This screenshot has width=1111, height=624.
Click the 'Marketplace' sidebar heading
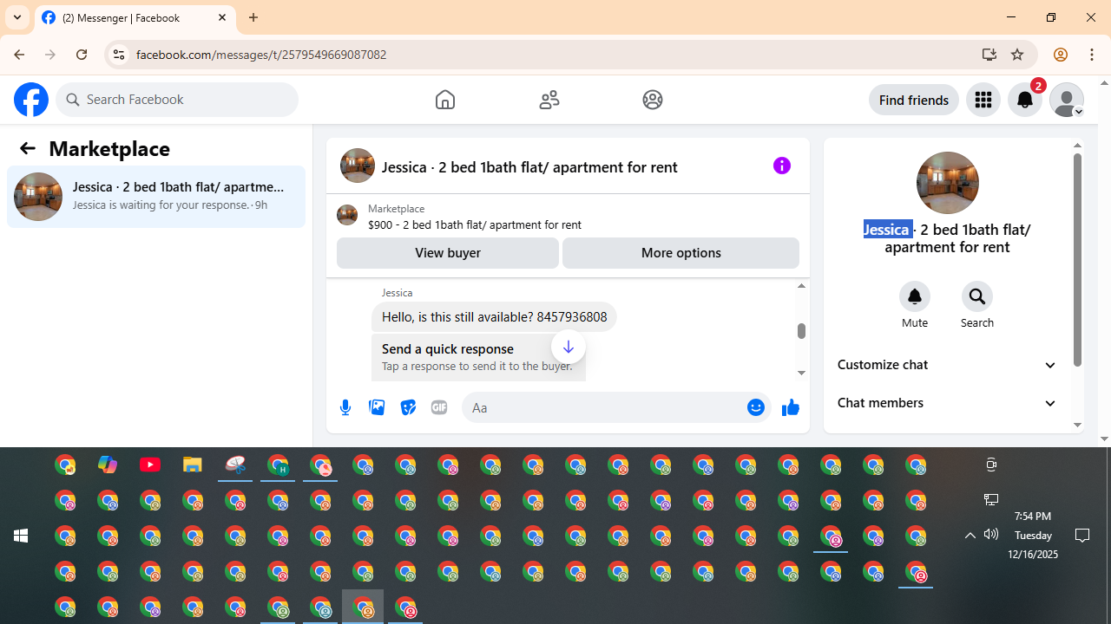coord(109,149)
